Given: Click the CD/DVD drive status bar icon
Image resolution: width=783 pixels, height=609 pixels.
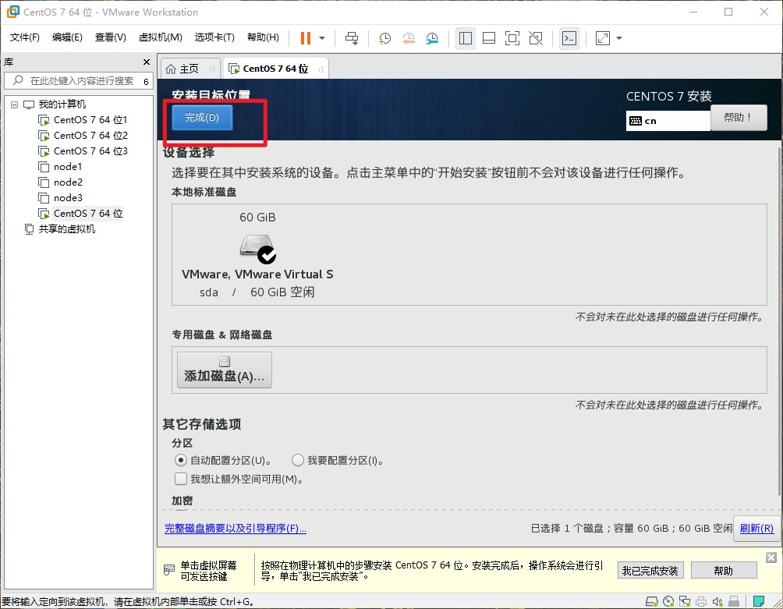Looking at the screenshot, I should (668, 601).
